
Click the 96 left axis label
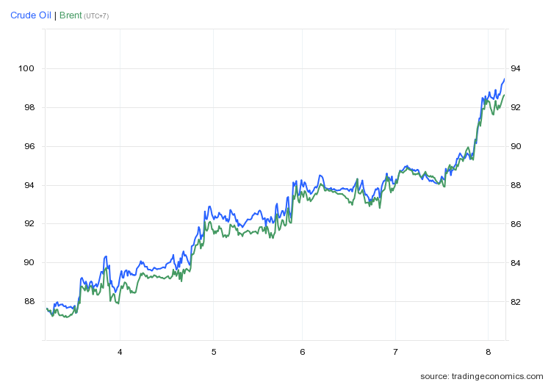[x=28, y=146]
